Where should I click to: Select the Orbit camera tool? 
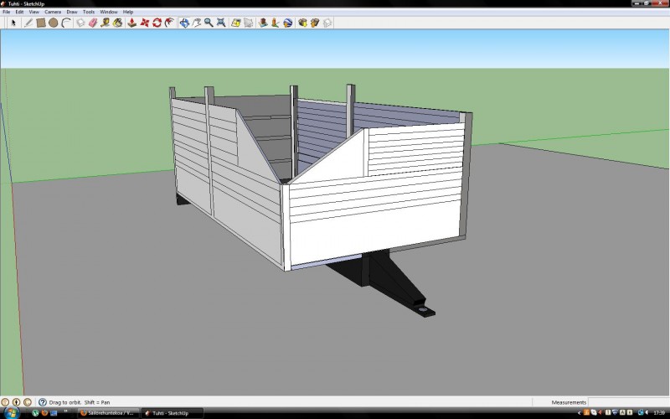coord(184,23)
